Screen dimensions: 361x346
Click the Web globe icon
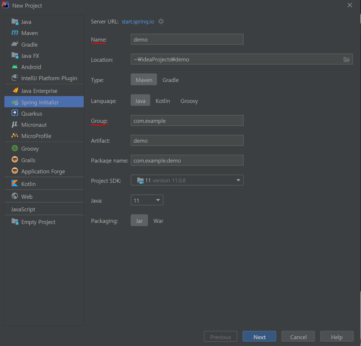15,196
